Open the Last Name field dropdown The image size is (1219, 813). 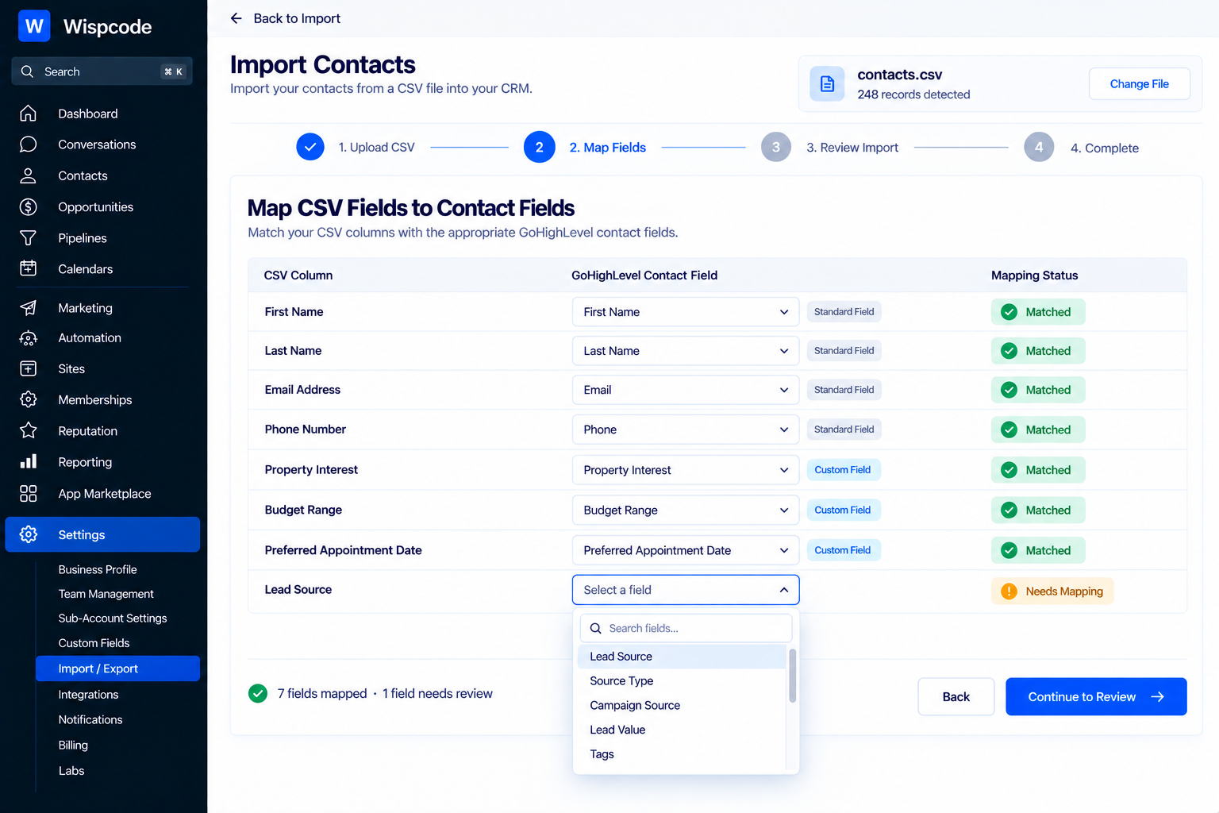(686, 351)
